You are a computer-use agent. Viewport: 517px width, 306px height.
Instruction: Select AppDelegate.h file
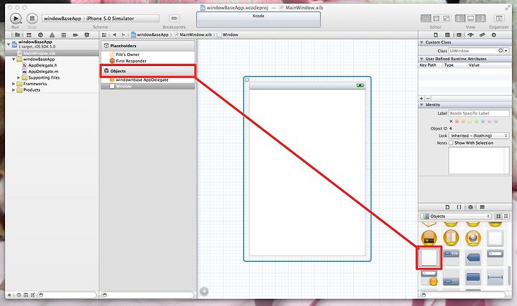coord(40,65)
